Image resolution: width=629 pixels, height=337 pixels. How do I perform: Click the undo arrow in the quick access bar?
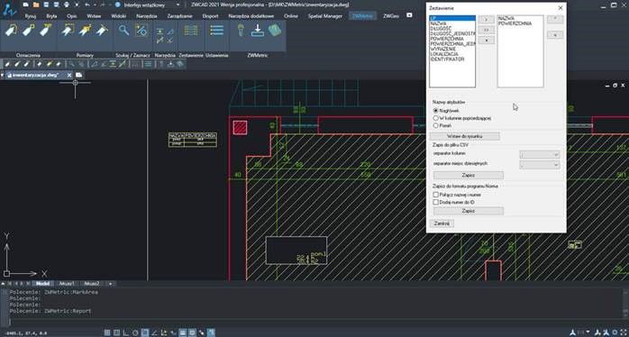point(87,5)
